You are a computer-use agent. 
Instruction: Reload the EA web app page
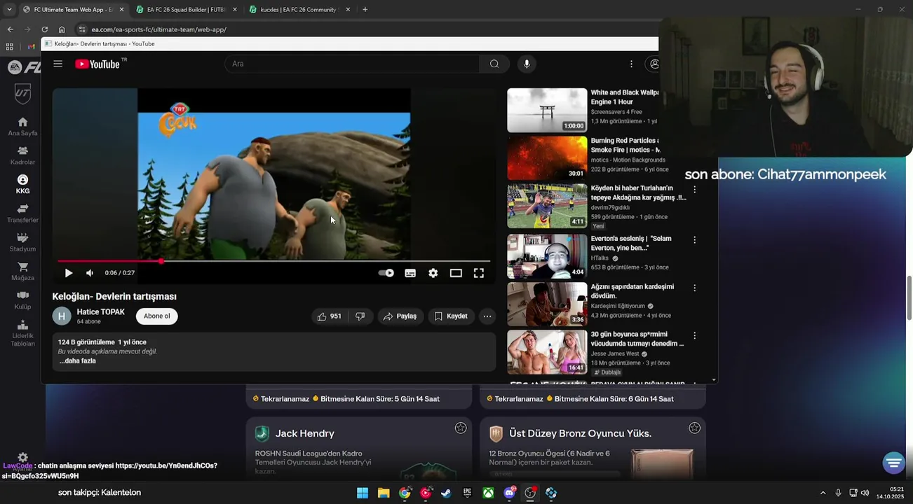(x=44, y=29)
